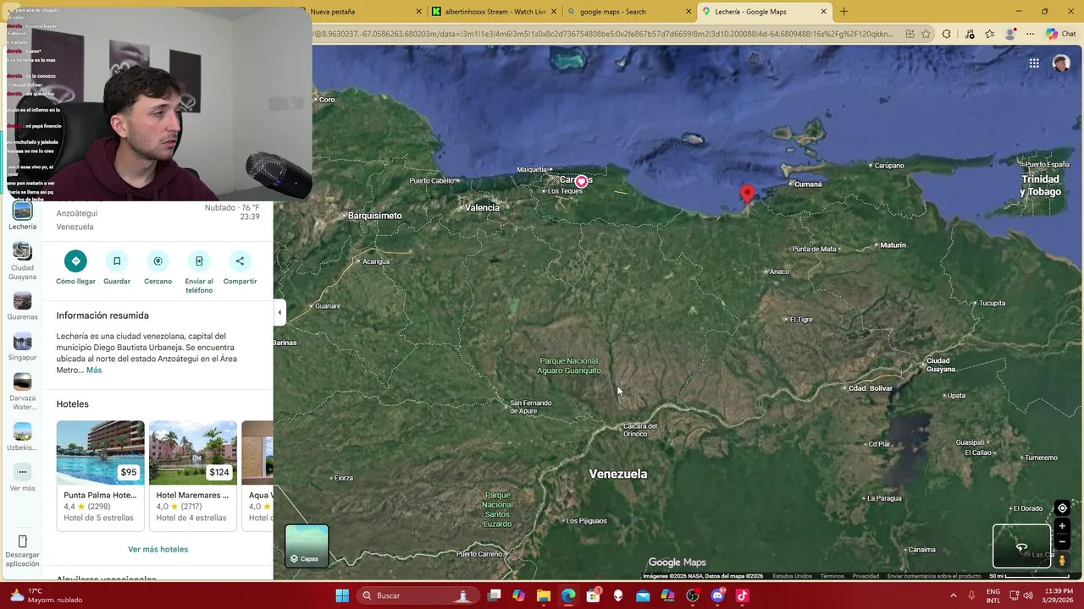The width and height of the screenshot is (1084, 609).
Task: Close the google maps - Search tab
Action: tap(689, 12)
